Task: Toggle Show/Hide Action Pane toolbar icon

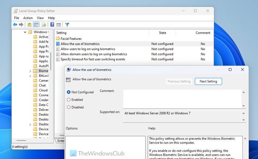Action: point(59,25)
